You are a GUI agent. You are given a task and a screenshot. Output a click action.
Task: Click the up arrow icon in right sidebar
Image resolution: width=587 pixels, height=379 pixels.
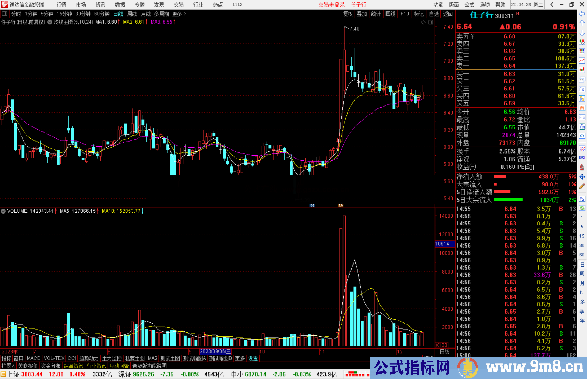pyautogui.click(x=582, y=23)
